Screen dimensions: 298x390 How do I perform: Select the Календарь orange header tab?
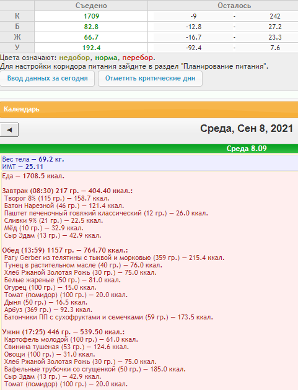149,109
